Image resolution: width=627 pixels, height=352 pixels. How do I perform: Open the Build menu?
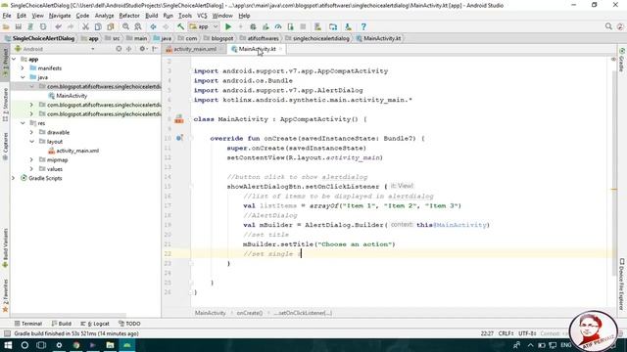pos(151,16)
